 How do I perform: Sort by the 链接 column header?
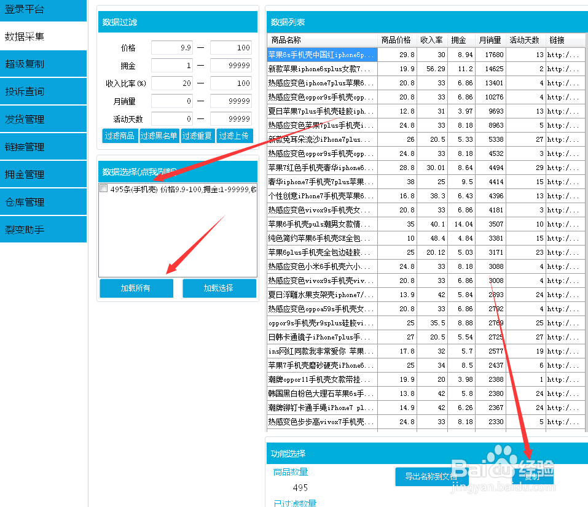[x=565, y=40]
